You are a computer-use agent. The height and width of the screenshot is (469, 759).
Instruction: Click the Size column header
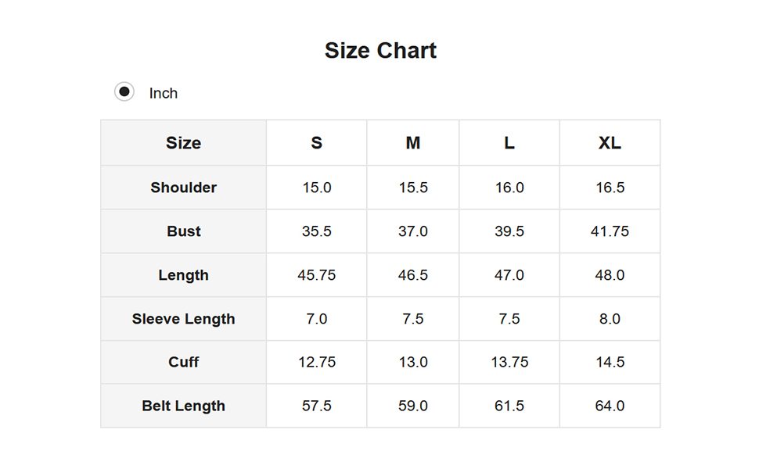click(184, 143)
